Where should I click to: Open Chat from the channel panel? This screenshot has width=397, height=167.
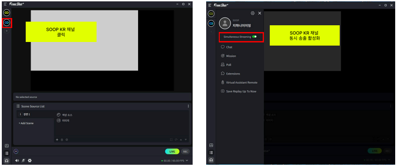pyautogui.click(x=226, y=47)
